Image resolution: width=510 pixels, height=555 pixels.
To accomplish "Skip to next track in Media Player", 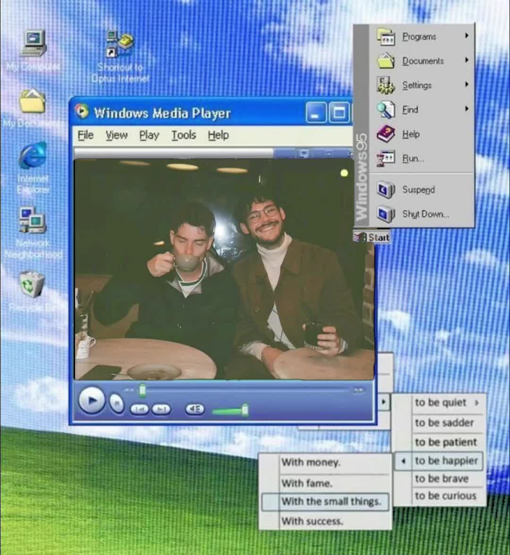I will click(x=161, y=410).
